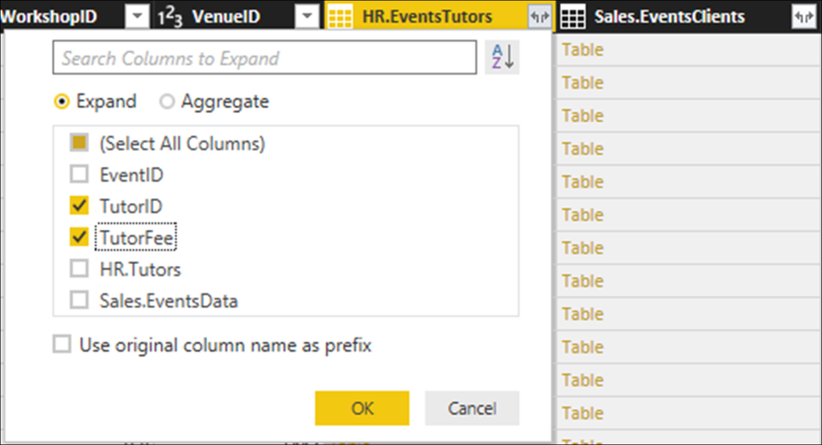
Task: Click the Search Columns to Expand field
Action: point(264,59)
